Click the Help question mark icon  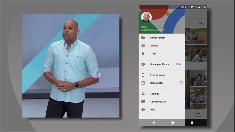[143, 110]
